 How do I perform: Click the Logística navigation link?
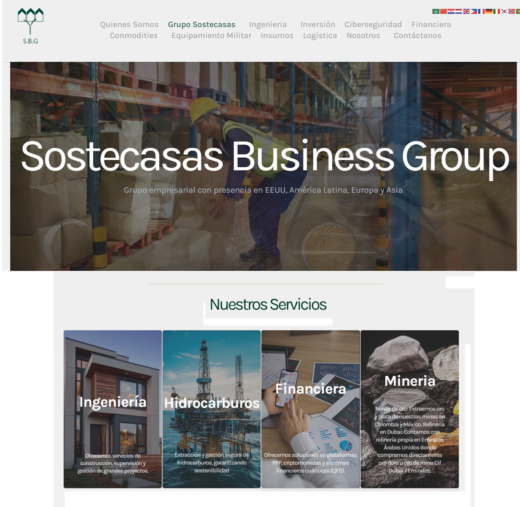tap(320, 35)
